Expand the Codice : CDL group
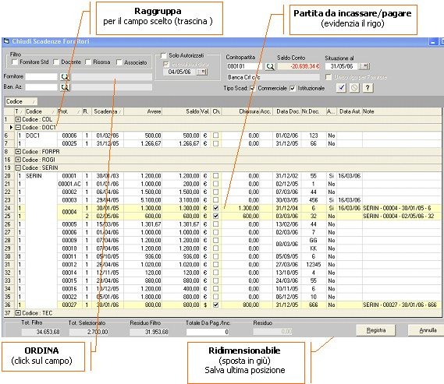This screenshot has height=384, width=444. pos(18,119)
